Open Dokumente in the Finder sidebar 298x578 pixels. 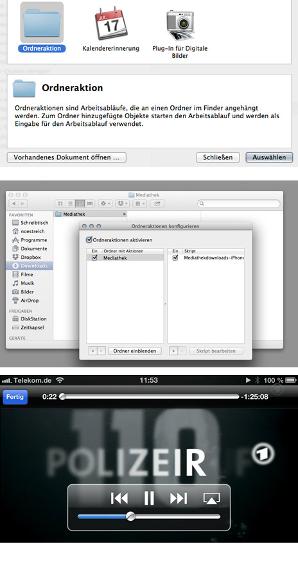click(30, 249)
